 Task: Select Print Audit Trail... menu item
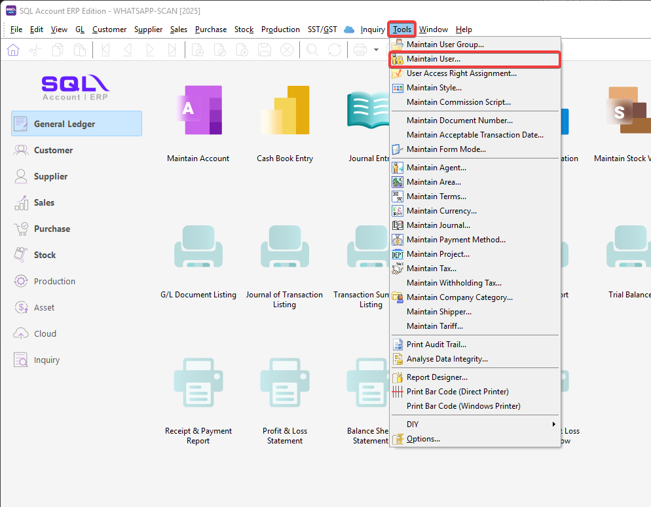[x=436, y=345]
